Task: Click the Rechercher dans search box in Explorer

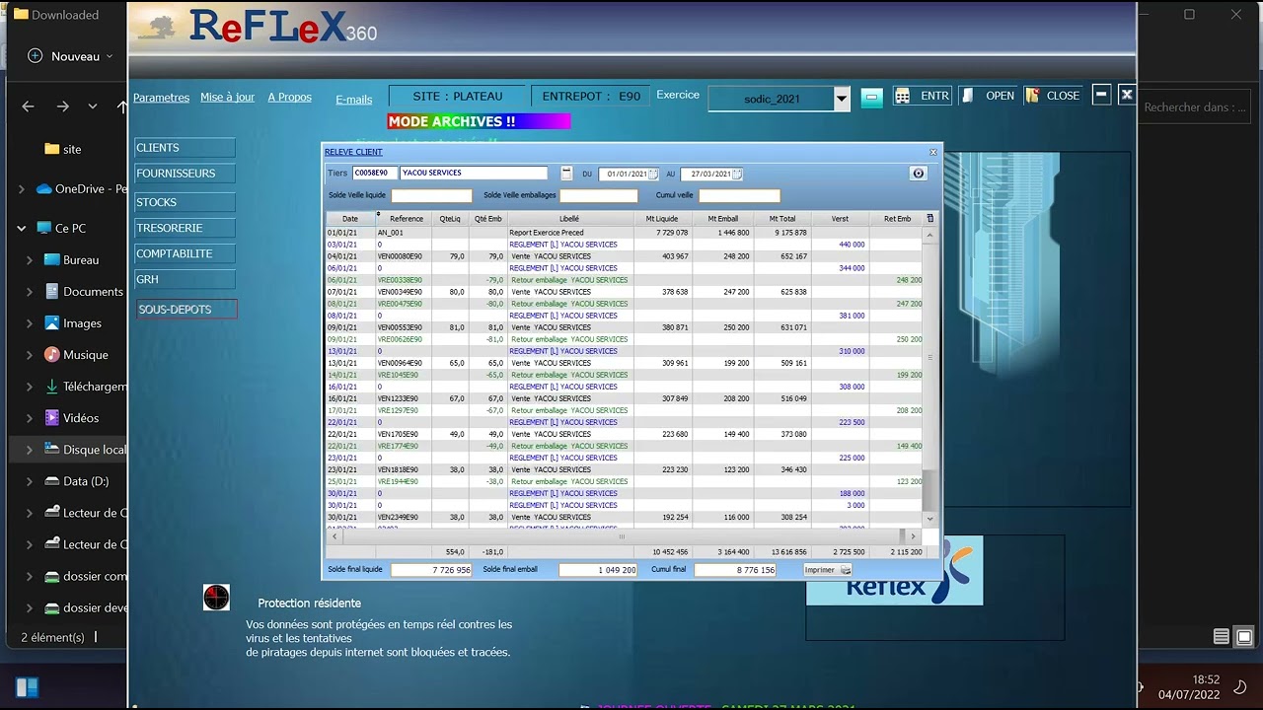Action: (x=1195, y=106)
